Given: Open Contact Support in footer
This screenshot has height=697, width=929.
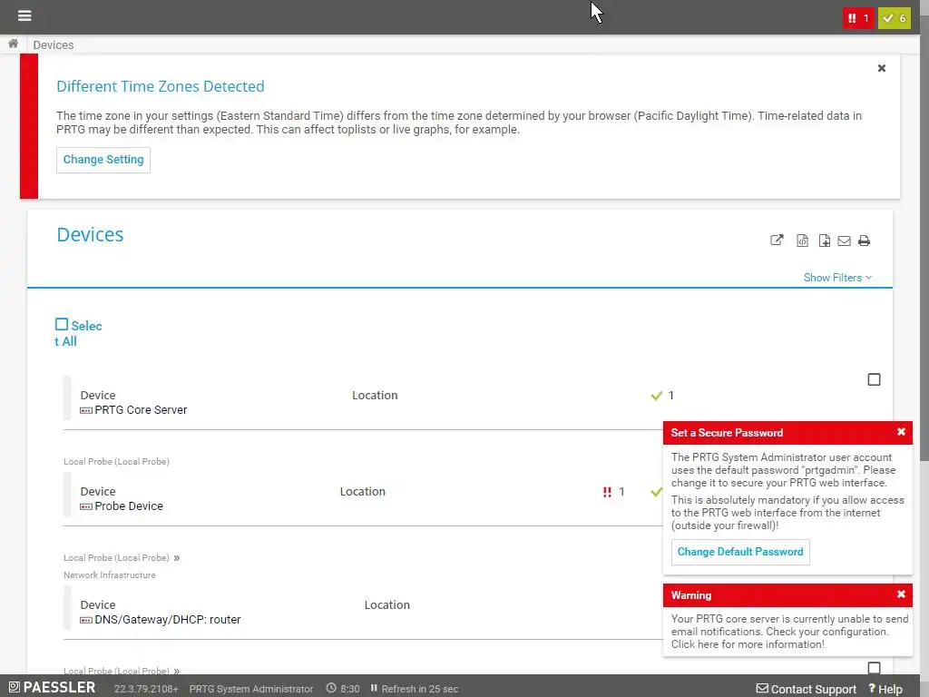Looking at the screenshot, I should [807, 689].
